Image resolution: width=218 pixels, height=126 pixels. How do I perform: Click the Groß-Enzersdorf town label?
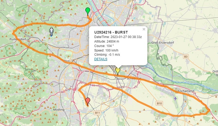162,43
